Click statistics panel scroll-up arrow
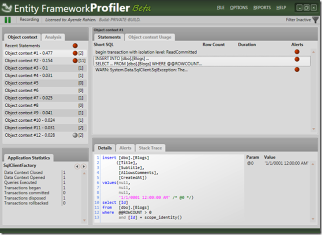The width and height of the screenshot is (322, 235). pyautogui.click(x=84, y=173)
